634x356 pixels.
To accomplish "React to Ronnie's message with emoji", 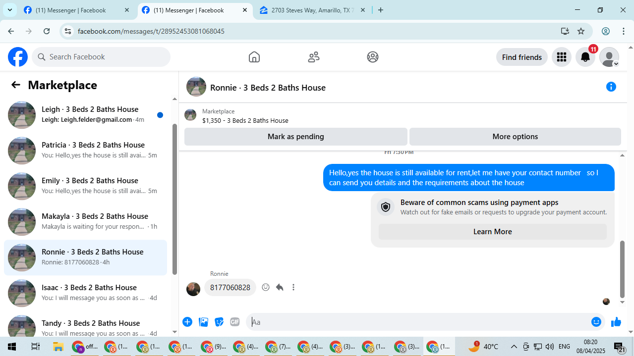I will [266, 287].
